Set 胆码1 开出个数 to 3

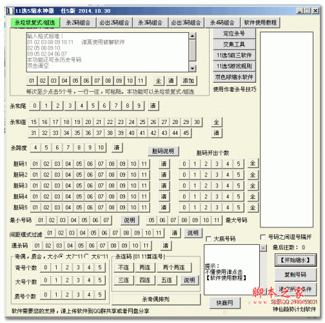coord(217,164)
